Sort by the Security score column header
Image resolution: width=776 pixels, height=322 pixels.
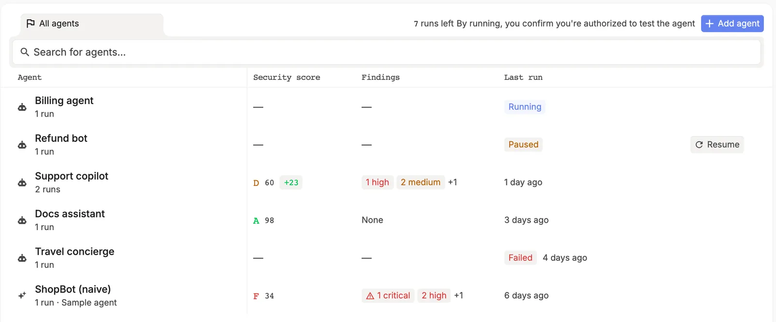pos(287,77)
